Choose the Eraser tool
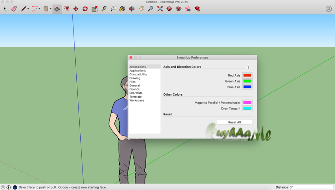335x190 pixels. (x=14, y=9)
